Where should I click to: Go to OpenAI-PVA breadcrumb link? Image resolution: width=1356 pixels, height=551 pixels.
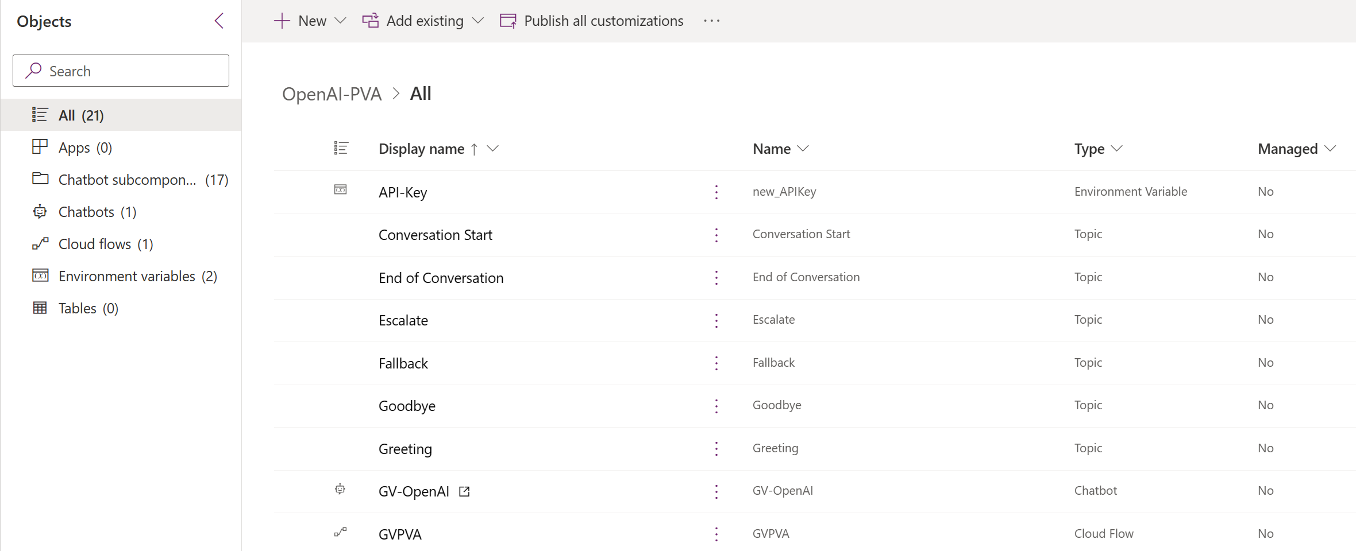pos(332,94)
